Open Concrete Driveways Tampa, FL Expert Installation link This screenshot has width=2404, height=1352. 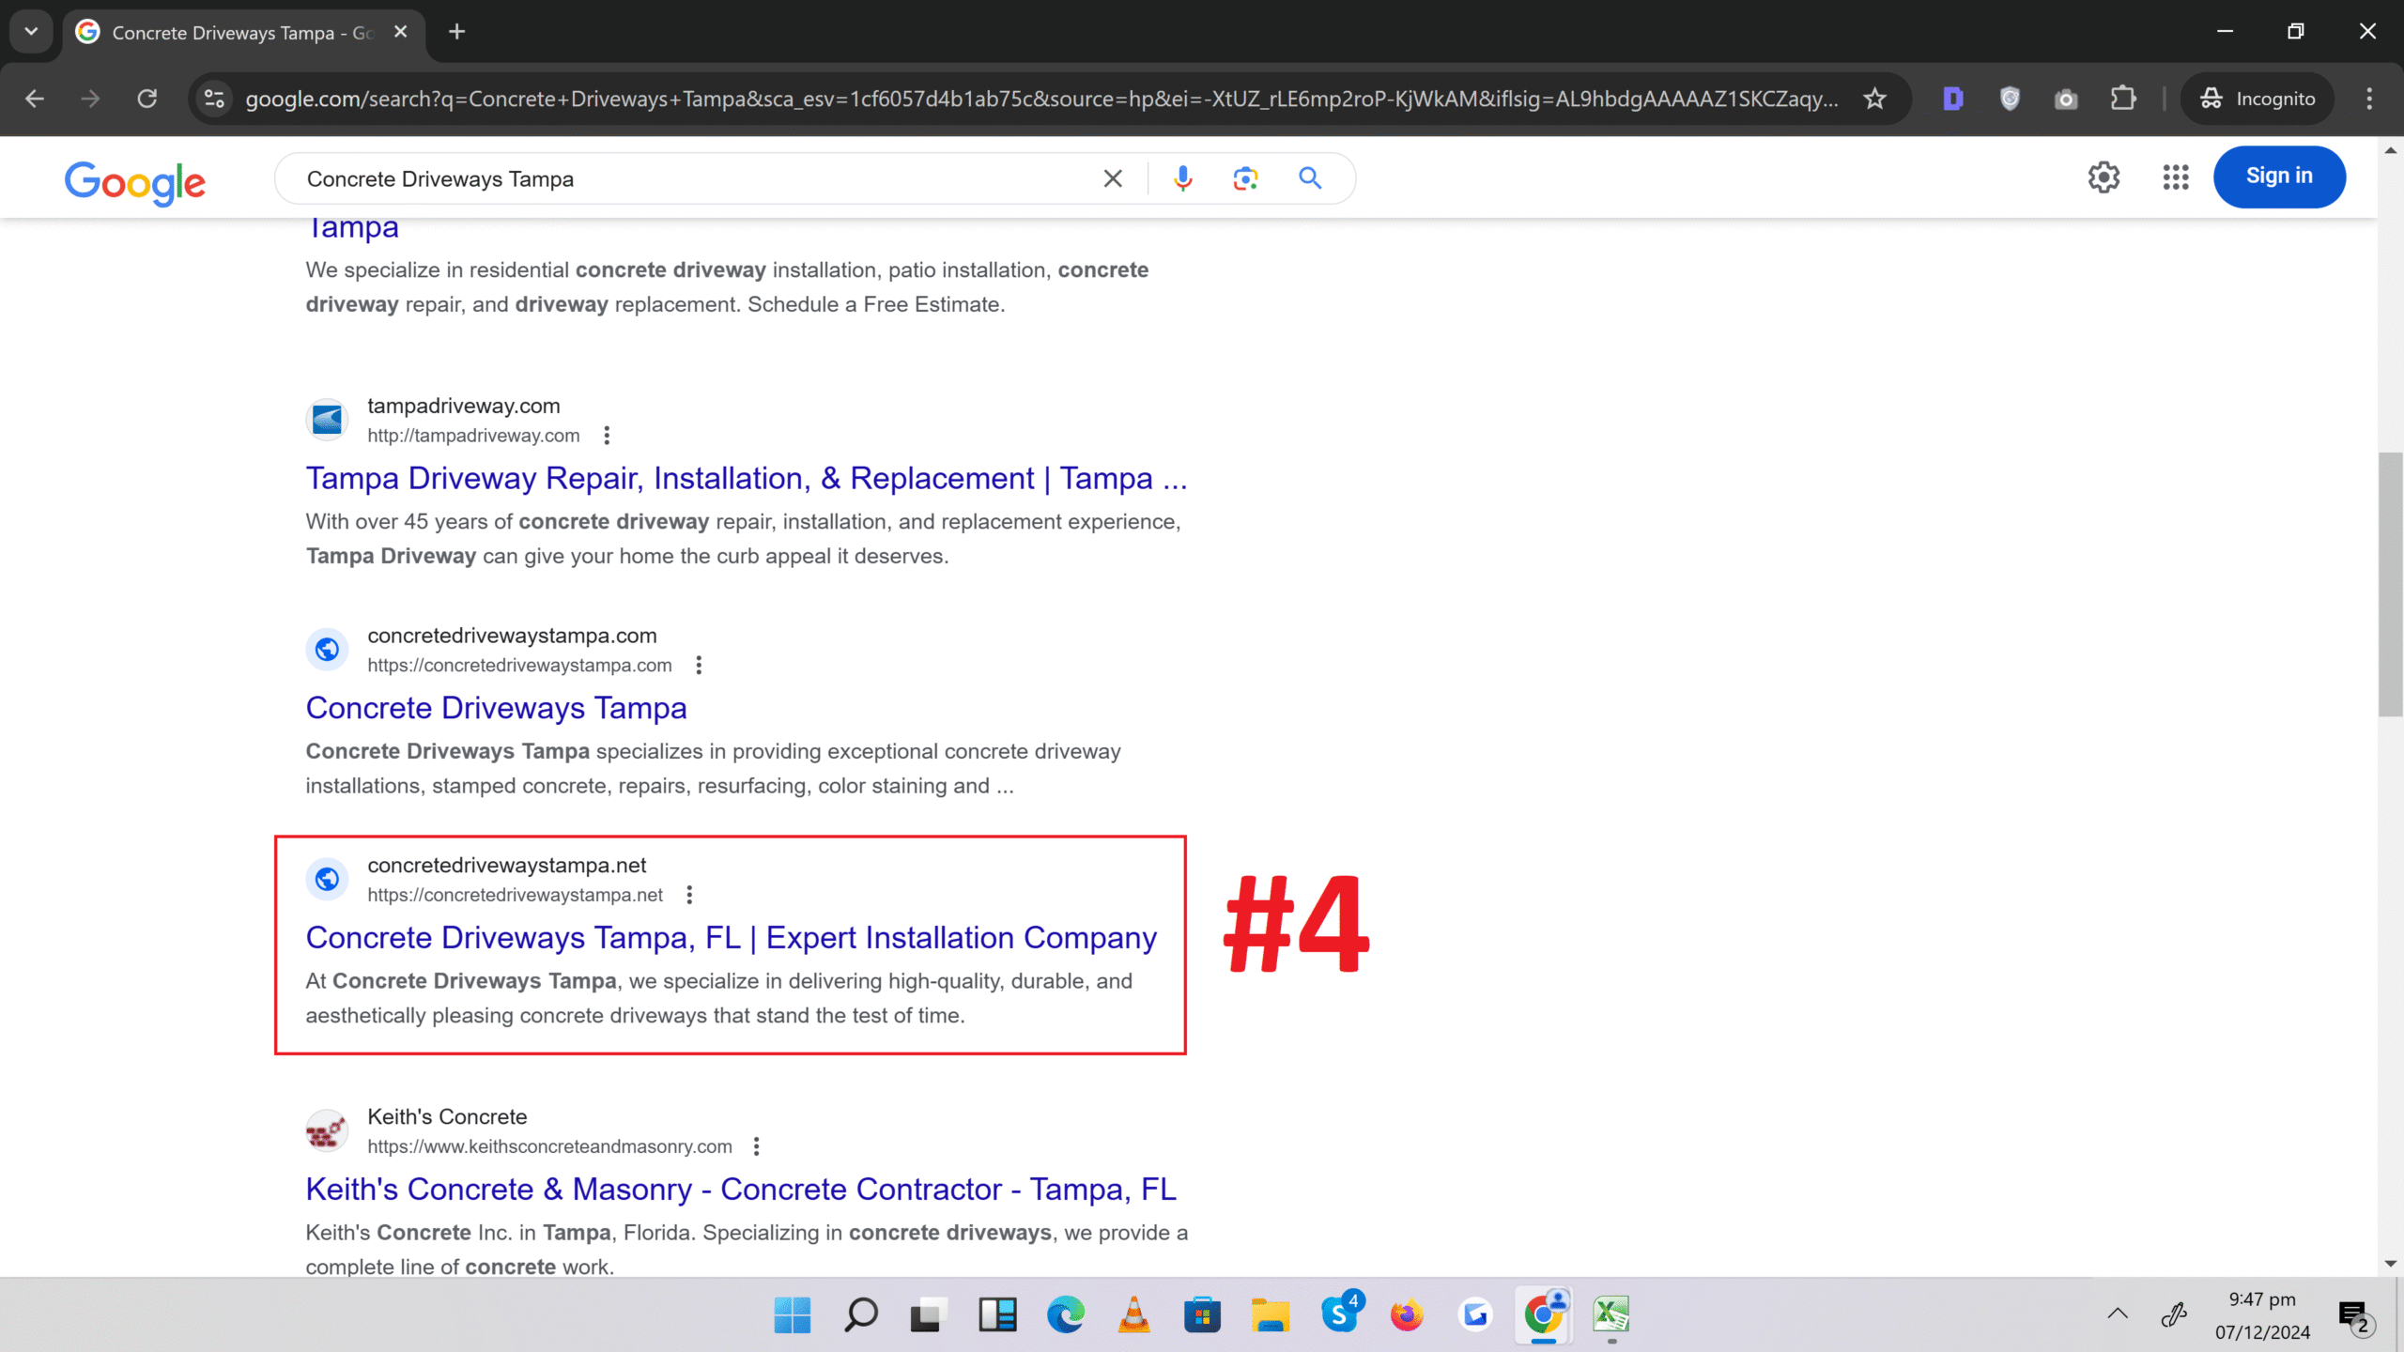click(x=732, y=937)
